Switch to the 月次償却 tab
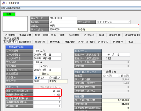141x111 pixels. [x=10, y=35]
